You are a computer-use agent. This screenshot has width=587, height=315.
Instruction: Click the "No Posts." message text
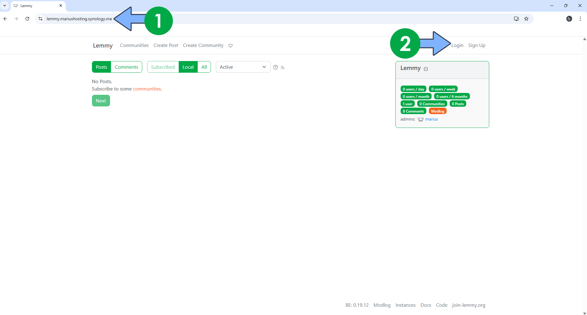pyautogui.click(x=102, y=82)
